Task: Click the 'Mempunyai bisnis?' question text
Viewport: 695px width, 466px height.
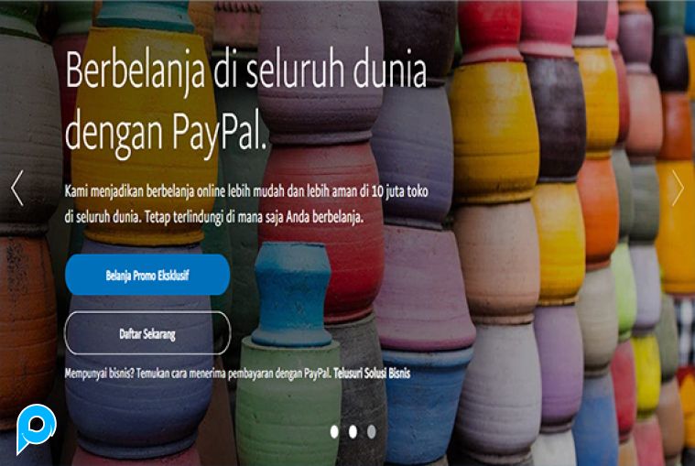Action: (x=99, y=374)
